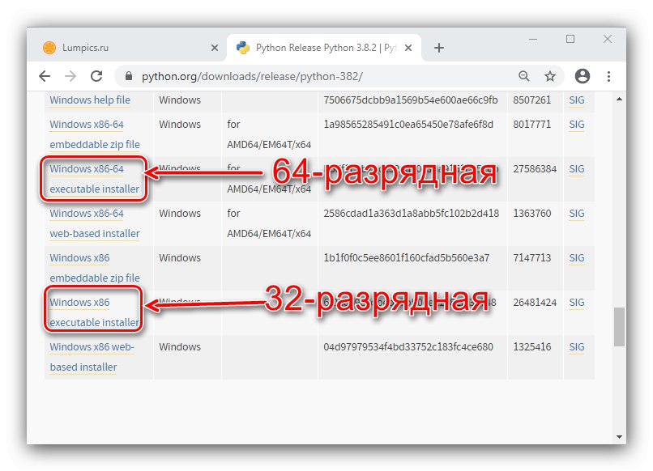Click the scrollbar up arrow

click(619, 99)
